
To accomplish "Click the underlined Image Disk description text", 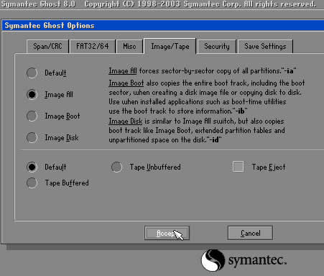I will (x=126, y=121).
